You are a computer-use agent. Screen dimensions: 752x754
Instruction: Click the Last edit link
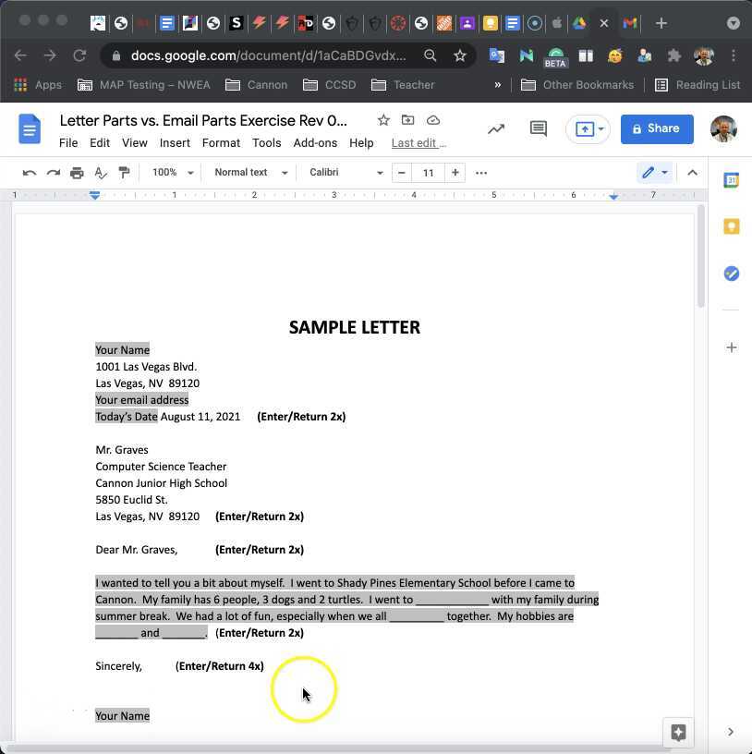(x=418, y=142)
